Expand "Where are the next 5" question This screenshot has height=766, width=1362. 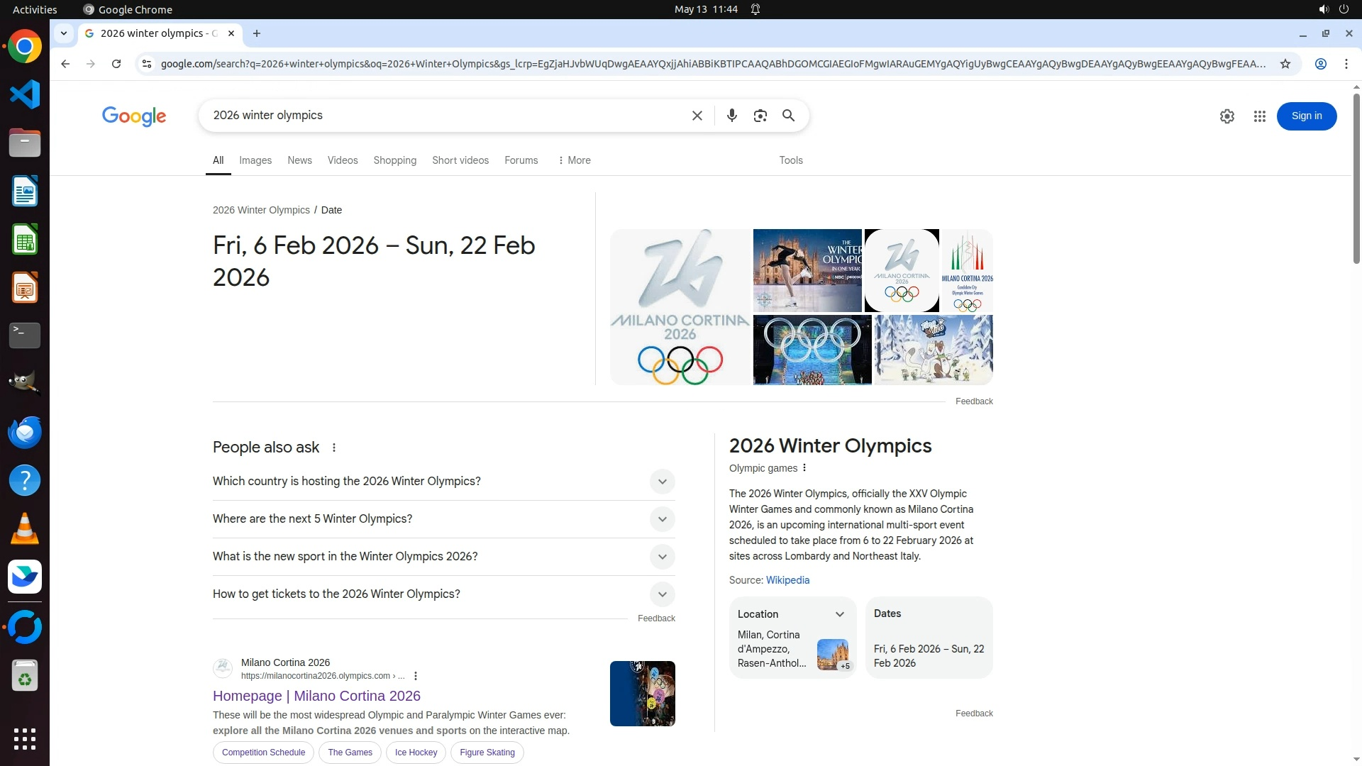pos(662,519)
